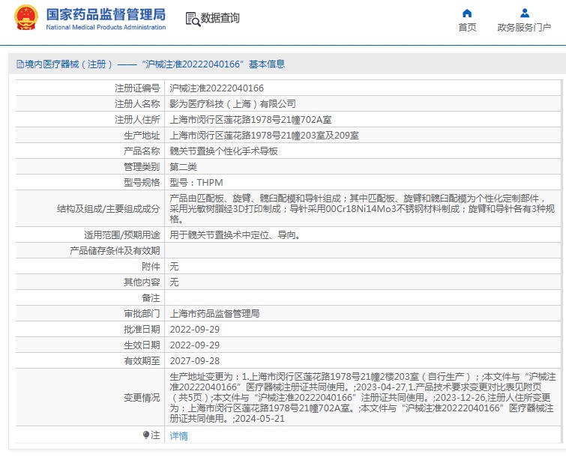This screenshot has height=460, width=566.
Task: Click the 注册人名称 label
Action: coord(137,104)
